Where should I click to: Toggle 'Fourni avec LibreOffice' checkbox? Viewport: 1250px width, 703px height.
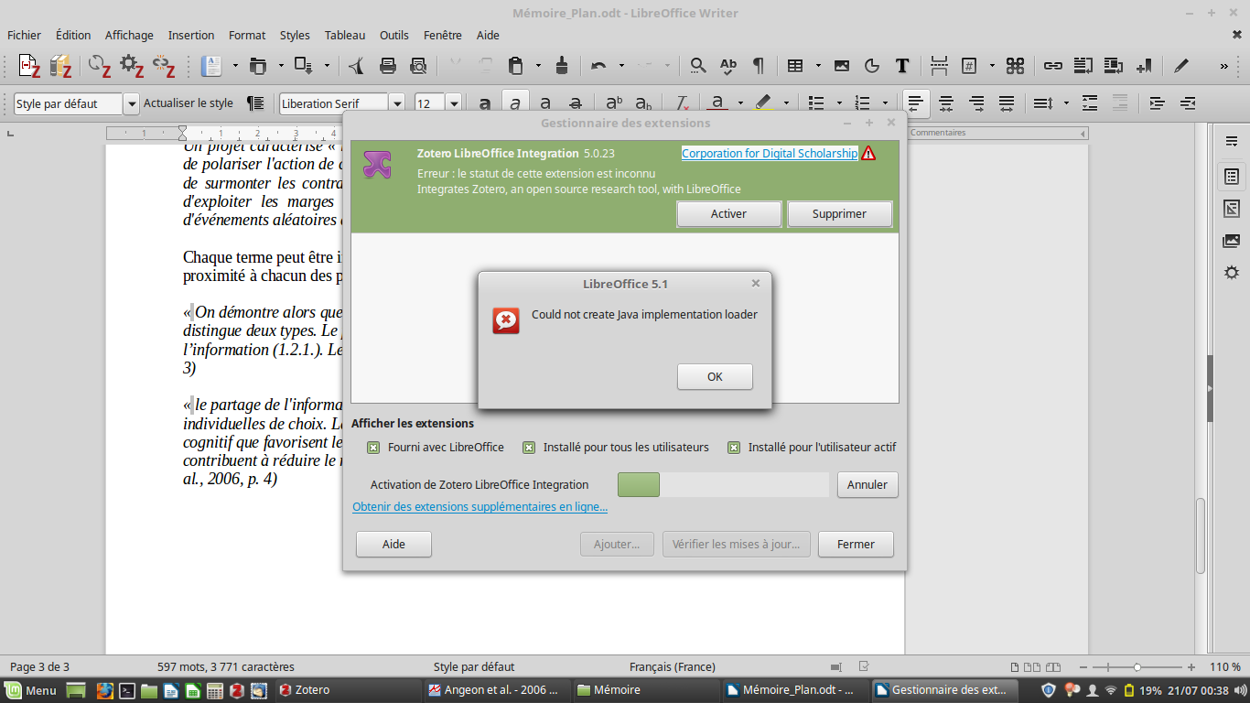click(x=373, y=448)
